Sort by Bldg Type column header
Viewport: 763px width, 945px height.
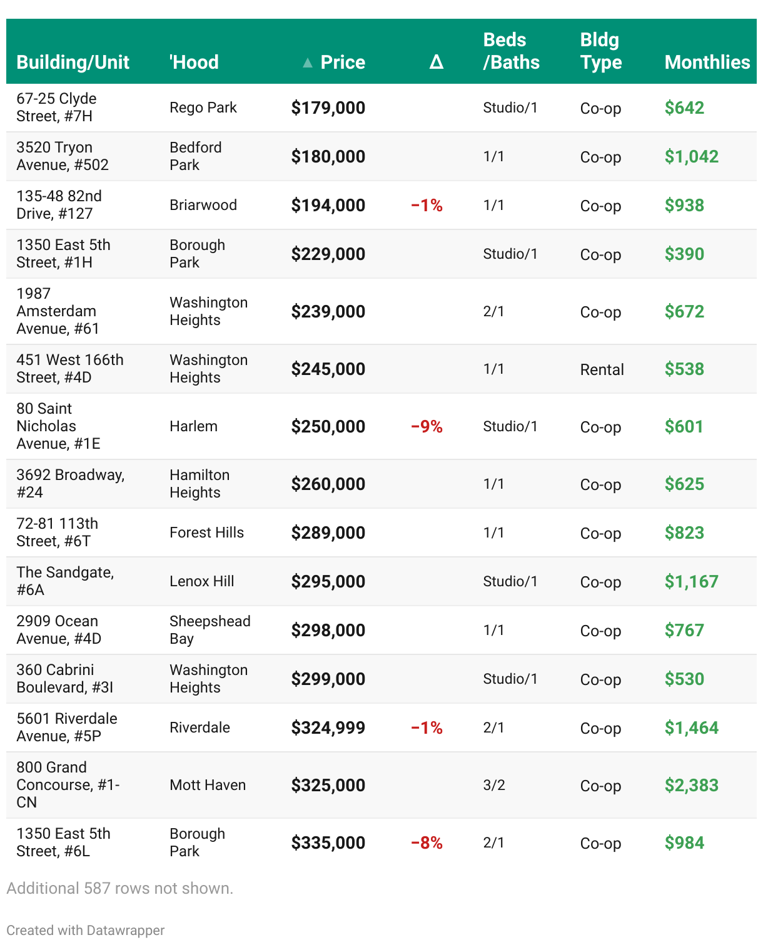[x=600, y=51]
